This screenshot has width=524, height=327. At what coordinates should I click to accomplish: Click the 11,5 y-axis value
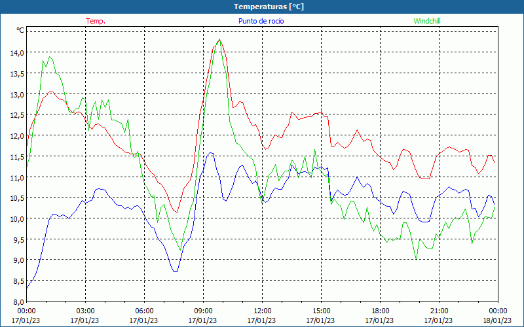tap(17, 156)
